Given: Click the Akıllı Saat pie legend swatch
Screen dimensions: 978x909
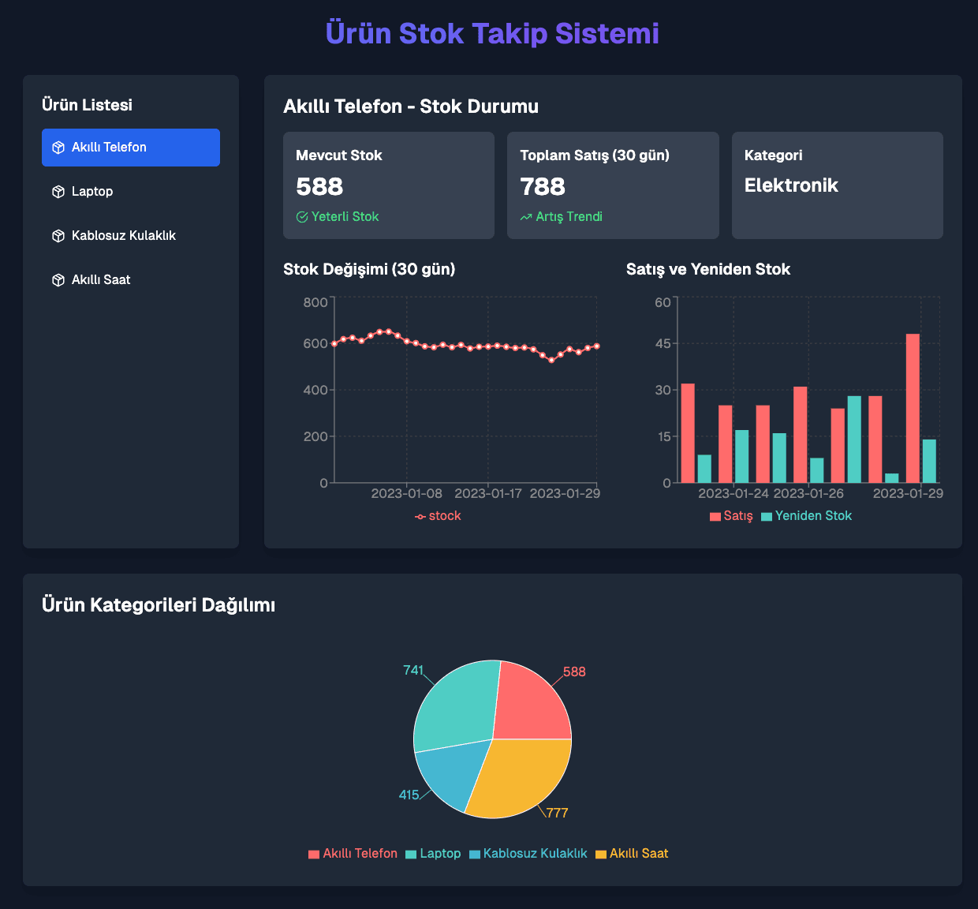Looking at the screenshot, I should [601, 855].
